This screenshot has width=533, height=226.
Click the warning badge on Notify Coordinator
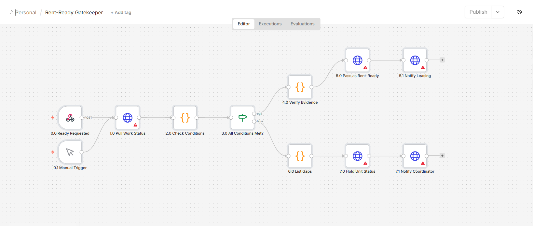(423, 164)
